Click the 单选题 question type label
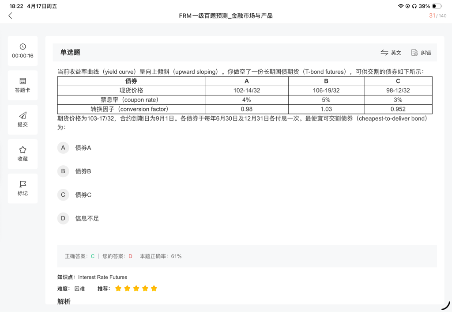Screen dimensions: 452x312 (71, 53)
